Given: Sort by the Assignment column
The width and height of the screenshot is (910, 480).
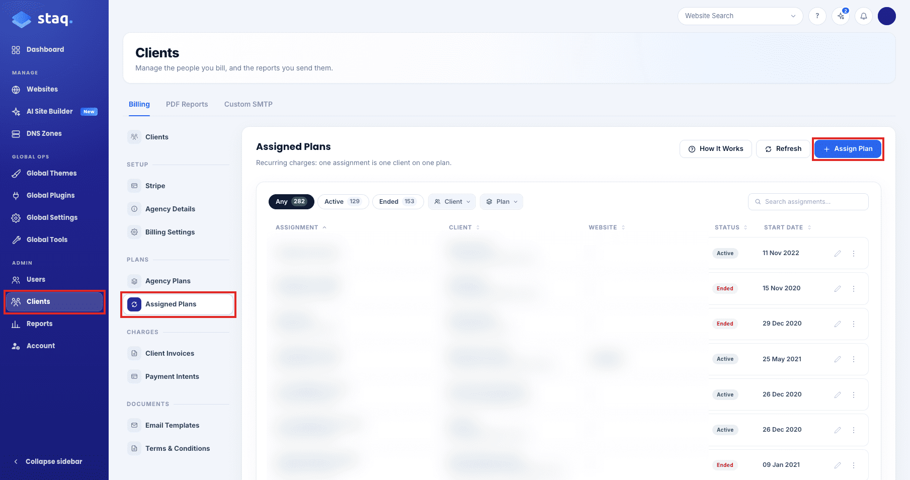Looking at the screenshot, I should click(x=301, y=227).
